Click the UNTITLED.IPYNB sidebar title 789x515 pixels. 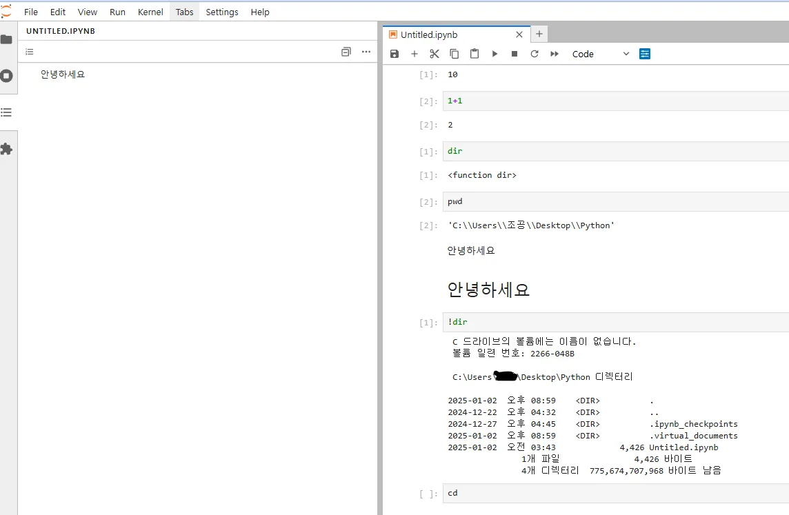[61, 31]
